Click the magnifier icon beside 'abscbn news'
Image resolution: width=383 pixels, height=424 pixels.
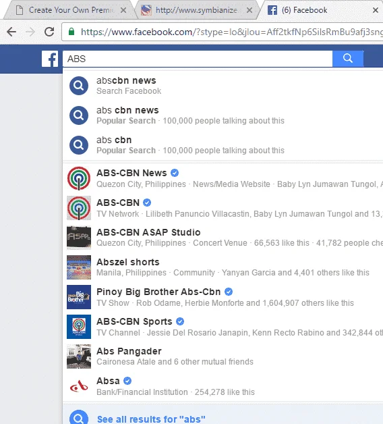(x=79, y=86)
